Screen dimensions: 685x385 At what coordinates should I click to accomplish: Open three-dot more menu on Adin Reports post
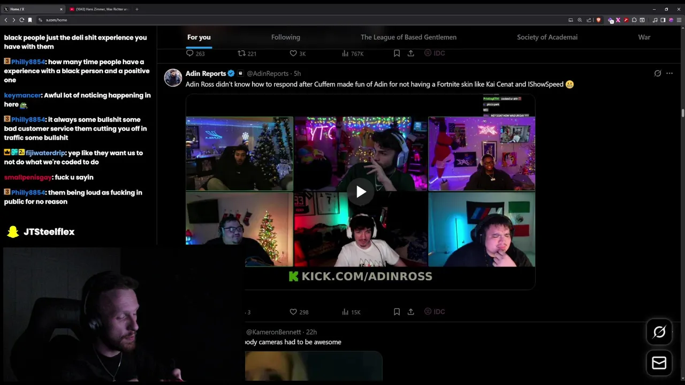point(669,73)
